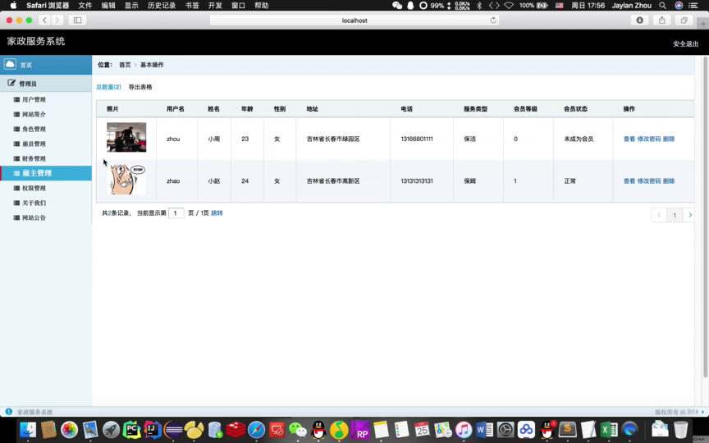This screenshot has width=709, height=443.
Task: Open PyCharm from the dock
Action: coord(131,429)
